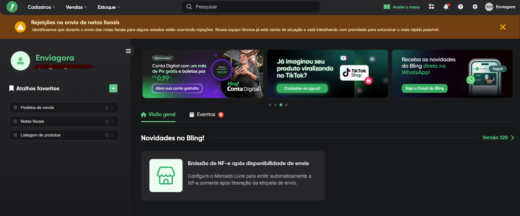
Task: Open the Cadastros menu
Action: [41, 7]
